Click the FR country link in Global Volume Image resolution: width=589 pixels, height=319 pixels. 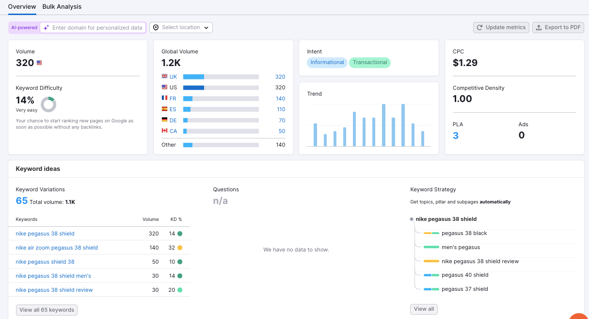point(173,99)
